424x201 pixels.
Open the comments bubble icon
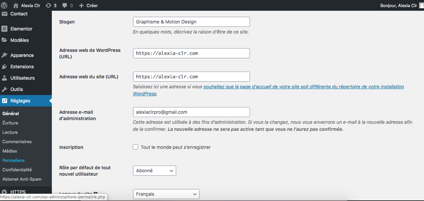[65, 5]
